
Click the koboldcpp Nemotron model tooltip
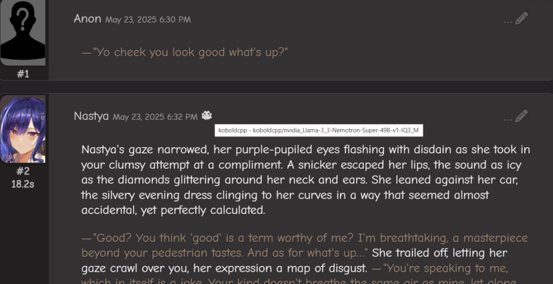point(318,130)
